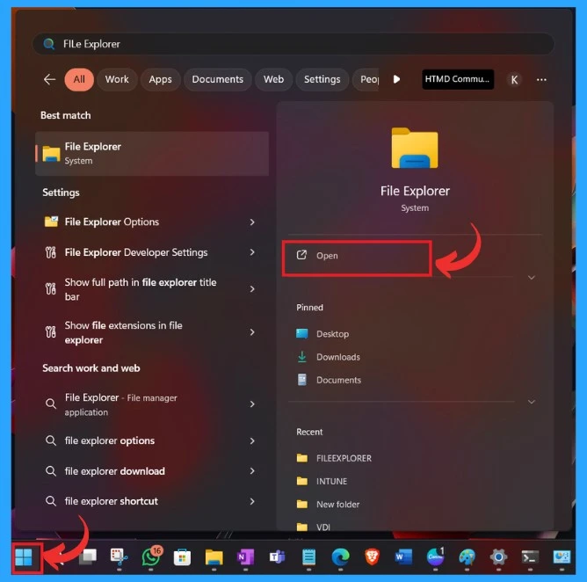The height and width of the screenshot is (582, 587).
Task: Switch to the Apps filter tab
Action: (160, 79)
